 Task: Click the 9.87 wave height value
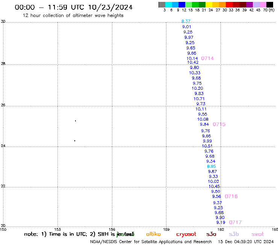(x=212, y=171)
